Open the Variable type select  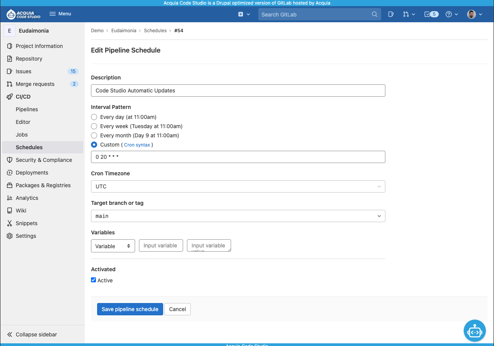pyautogui.click(x=113, y=246)
